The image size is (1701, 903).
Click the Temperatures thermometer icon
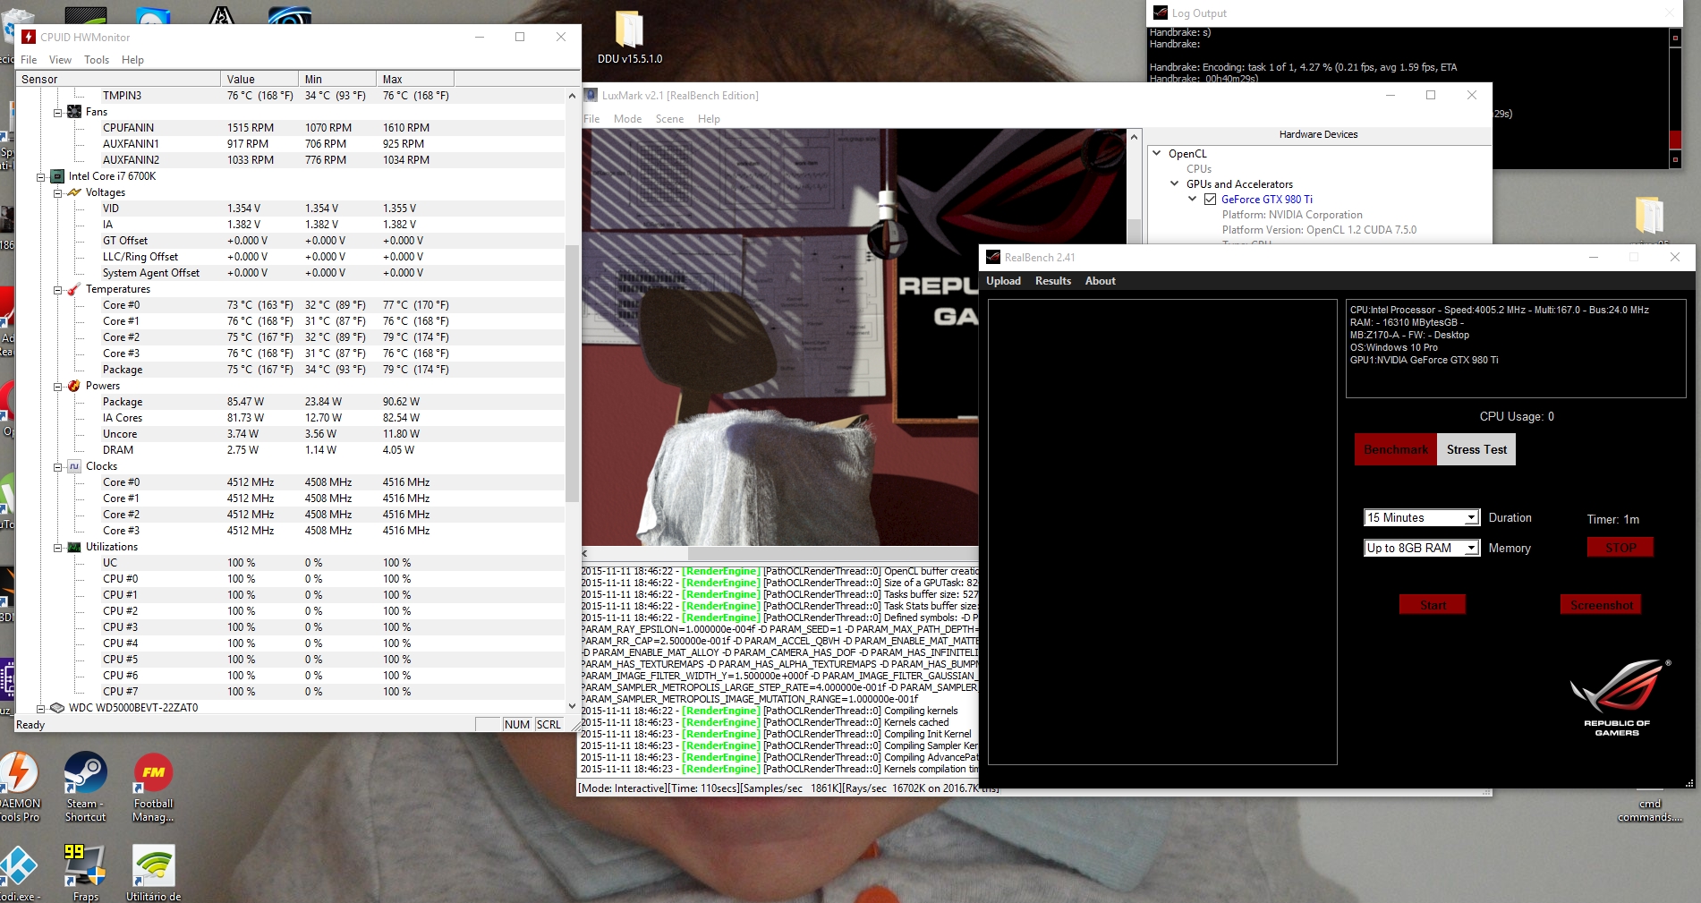[x=74, y=289]
